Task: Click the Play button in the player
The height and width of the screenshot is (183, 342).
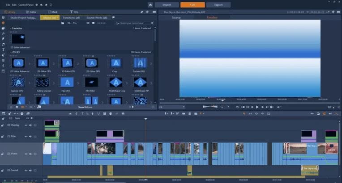Action: coord(257,107)
